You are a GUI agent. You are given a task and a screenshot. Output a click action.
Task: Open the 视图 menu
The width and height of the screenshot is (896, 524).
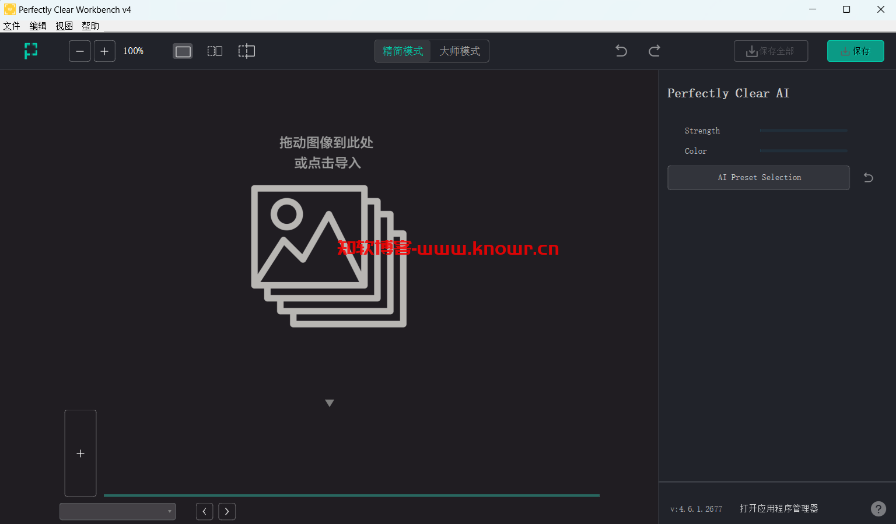(x=64, y=26)
